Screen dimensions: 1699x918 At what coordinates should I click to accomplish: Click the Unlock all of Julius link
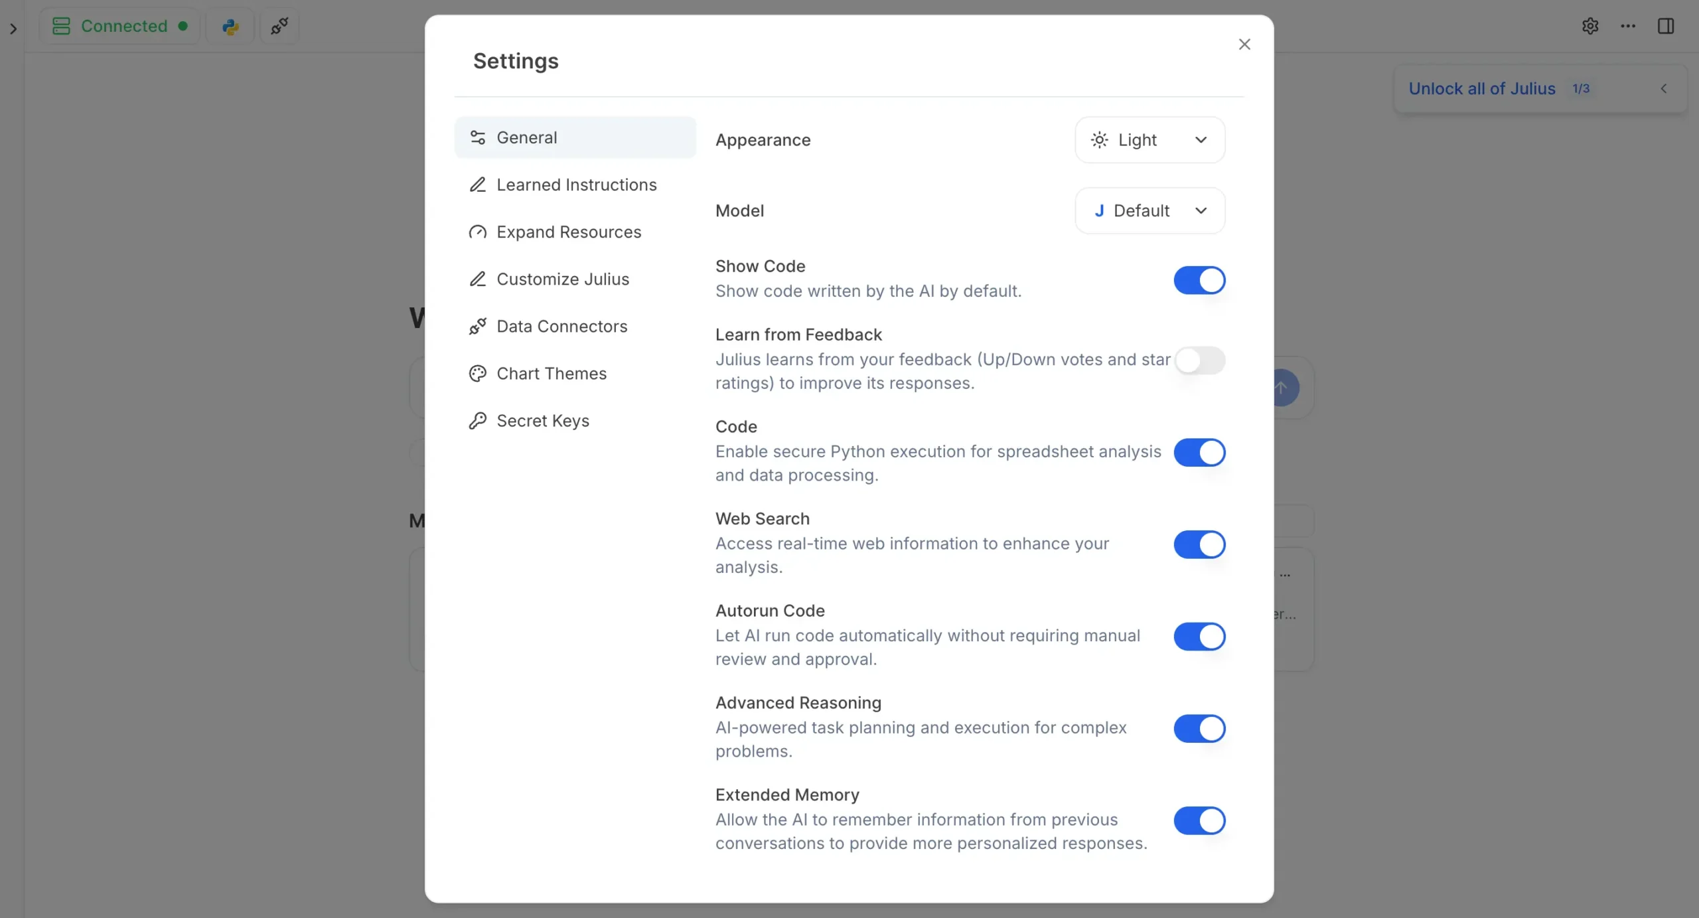[x=1481, y=88]
